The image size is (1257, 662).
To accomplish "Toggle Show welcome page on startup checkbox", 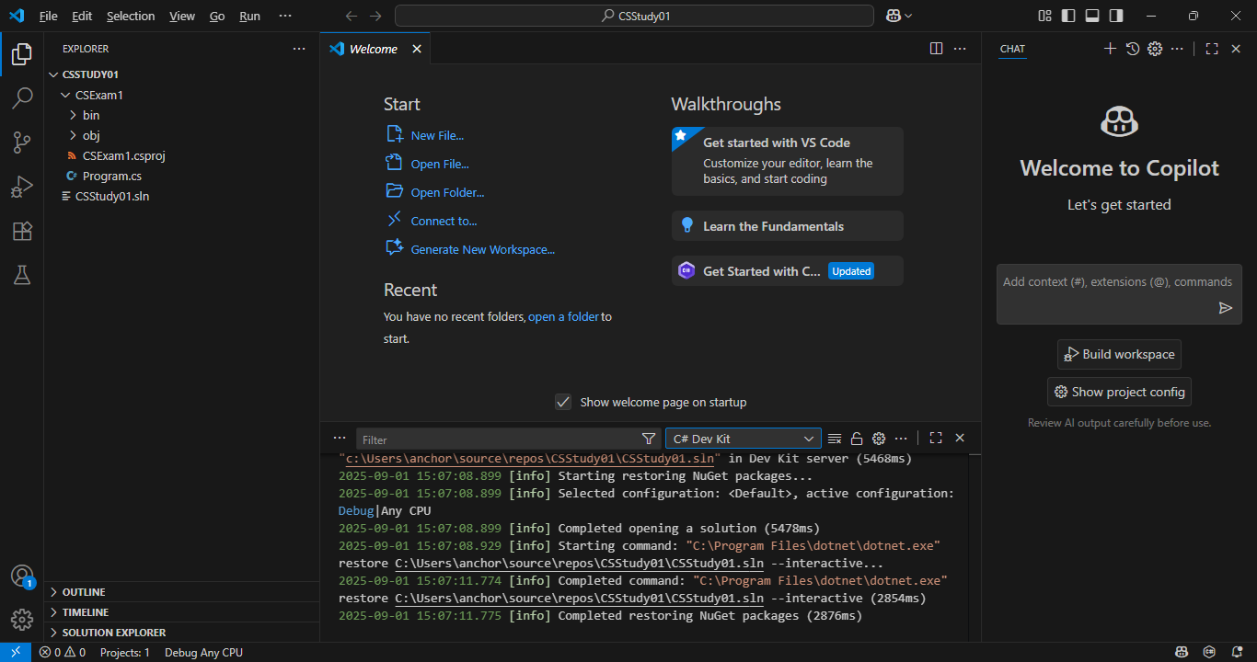I will coord(563,402).
